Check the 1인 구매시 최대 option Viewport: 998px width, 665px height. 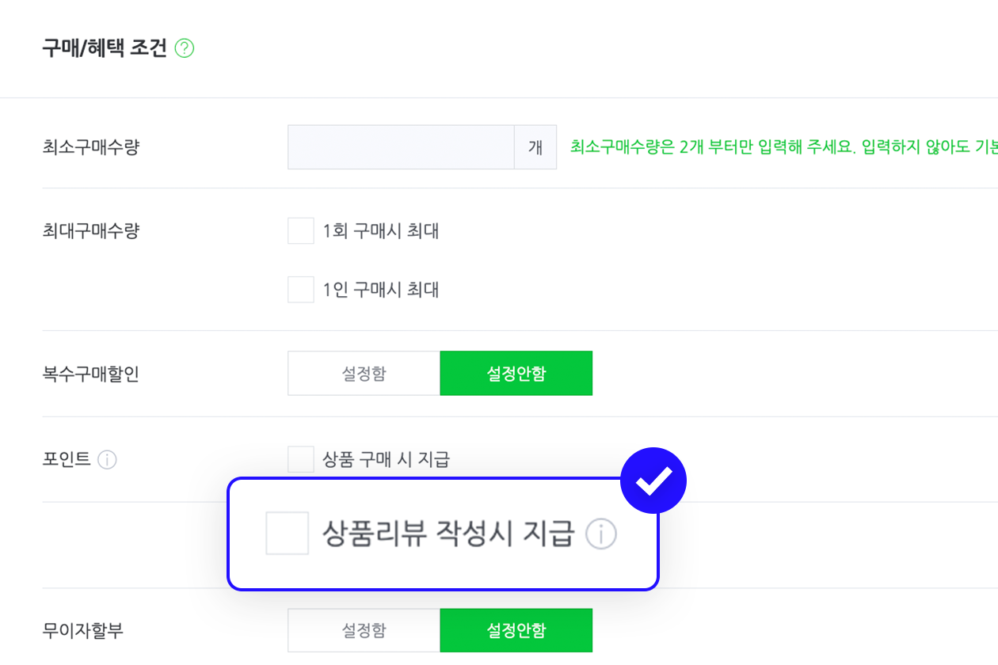click(301, 290)
